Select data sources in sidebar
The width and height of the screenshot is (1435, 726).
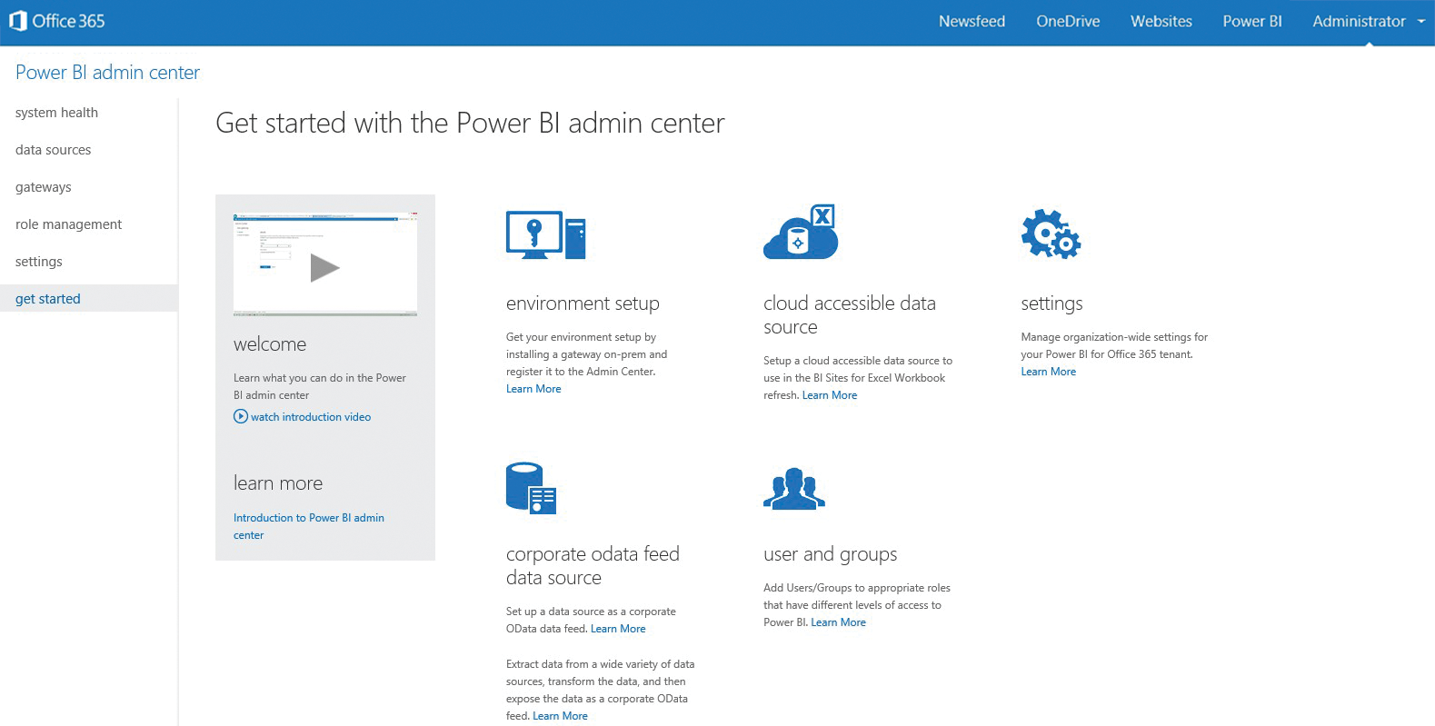(53, 150)
